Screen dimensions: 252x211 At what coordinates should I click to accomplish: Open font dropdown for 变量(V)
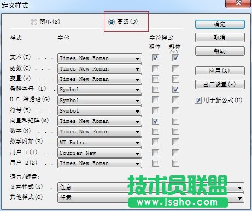pyautogui.click(x=99, y=79)
